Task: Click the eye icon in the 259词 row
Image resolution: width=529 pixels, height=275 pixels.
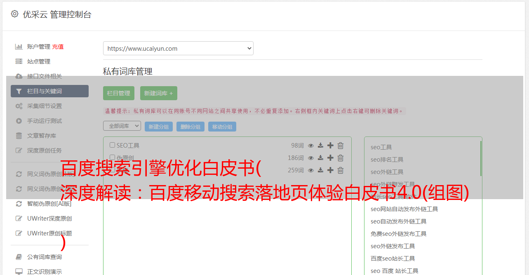Action: 311,170
